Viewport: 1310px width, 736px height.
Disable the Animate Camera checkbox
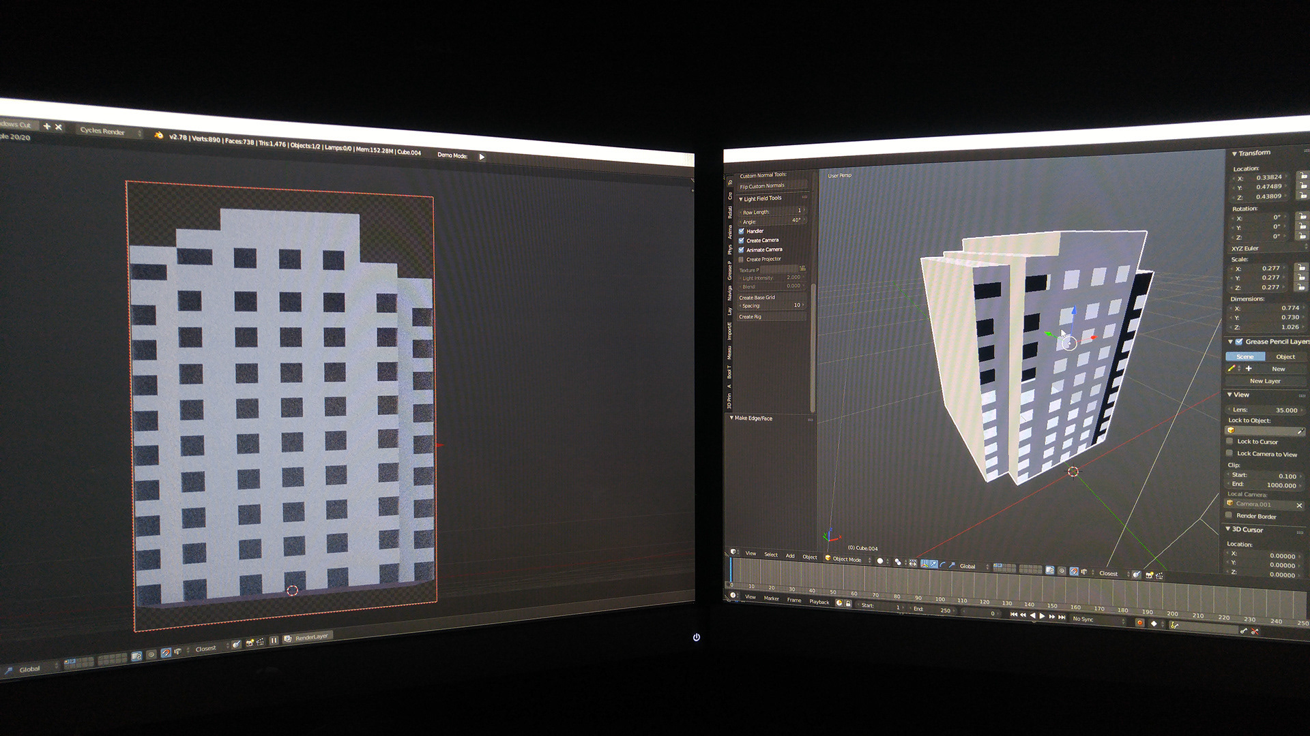[742, 249]
